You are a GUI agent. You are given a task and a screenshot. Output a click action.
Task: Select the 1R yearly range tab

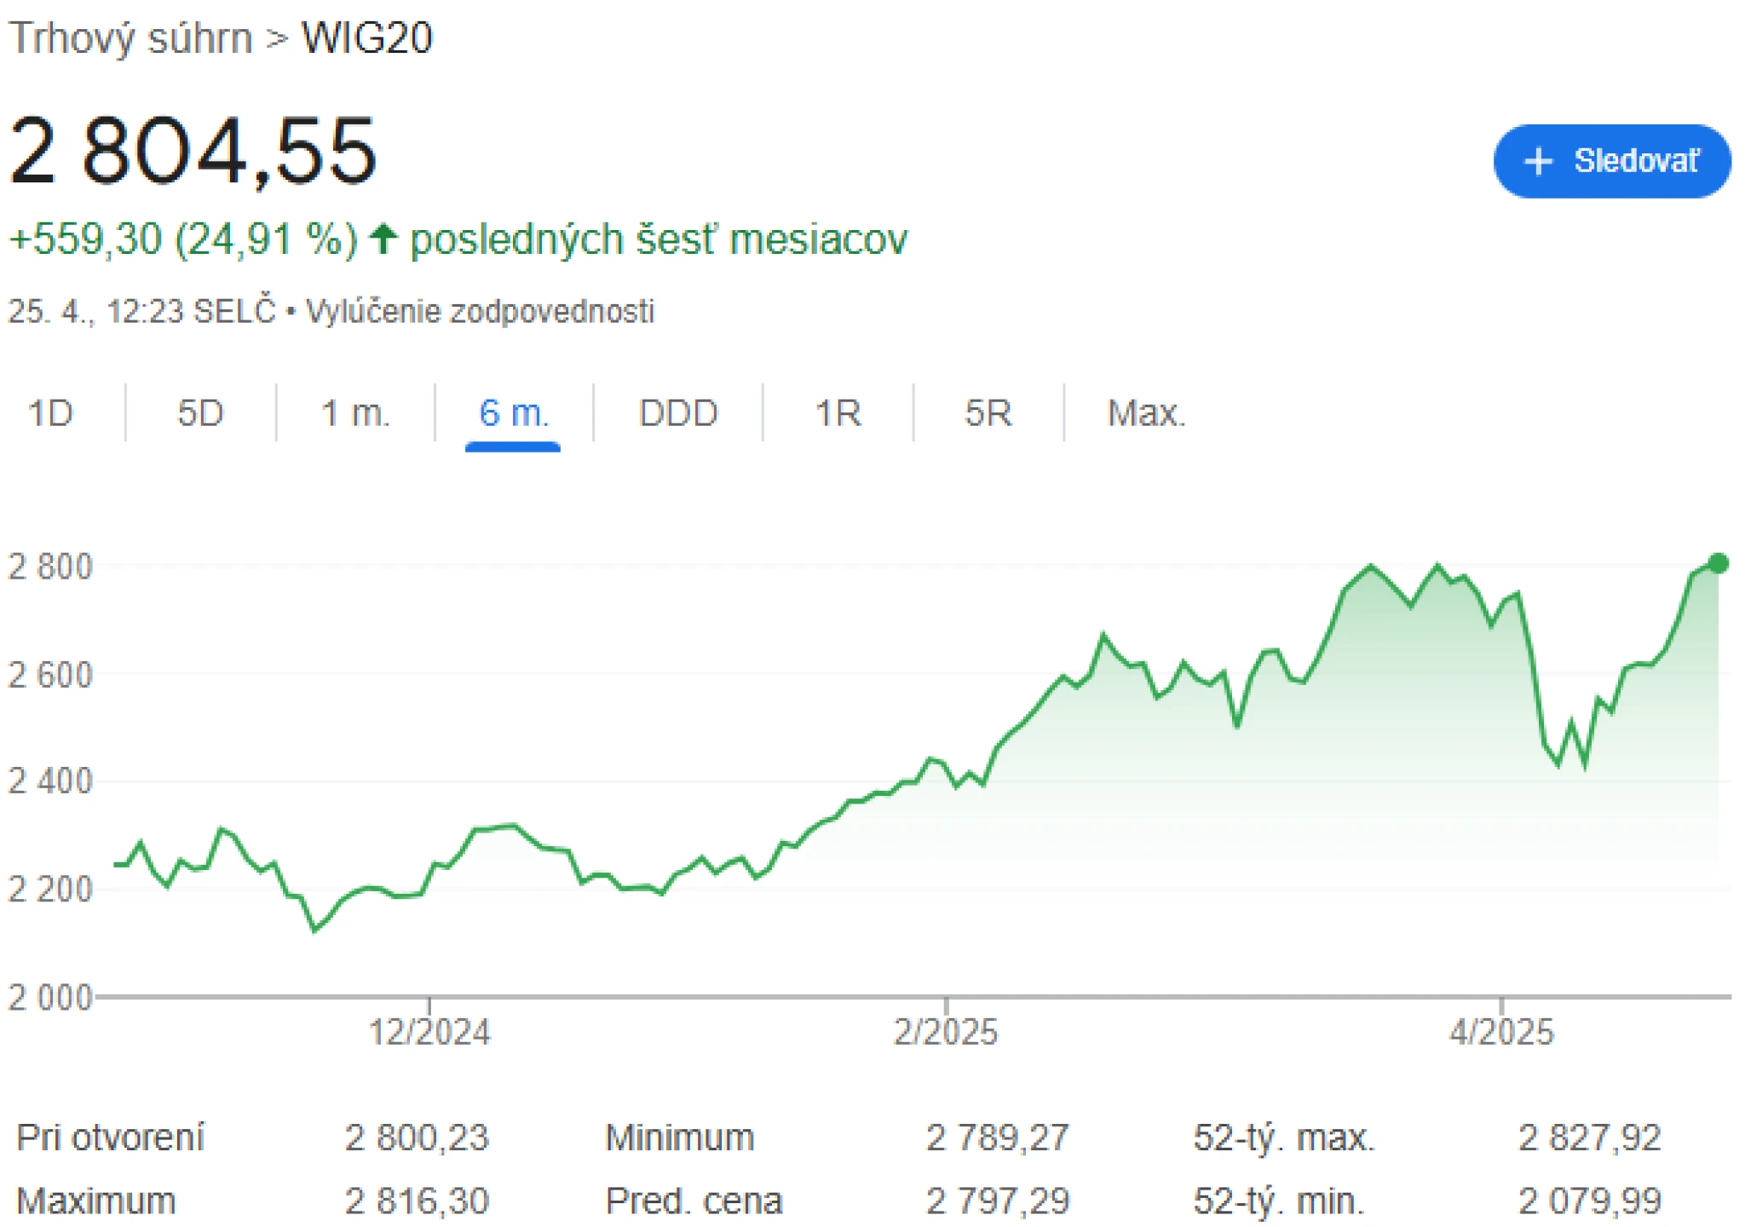pyautogui.click(x=838, y=413)
